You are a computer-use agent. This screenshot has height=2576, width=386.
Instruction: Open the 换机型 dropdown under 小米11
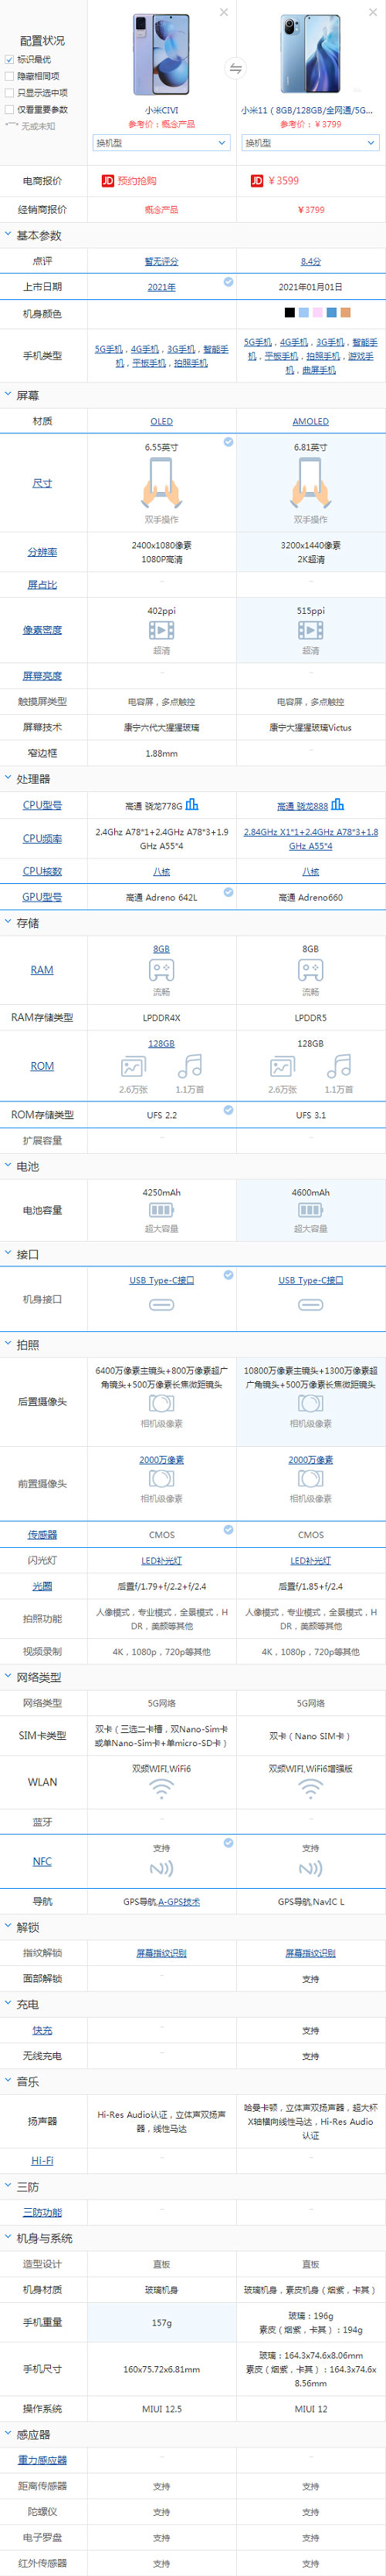pos(311,143)
